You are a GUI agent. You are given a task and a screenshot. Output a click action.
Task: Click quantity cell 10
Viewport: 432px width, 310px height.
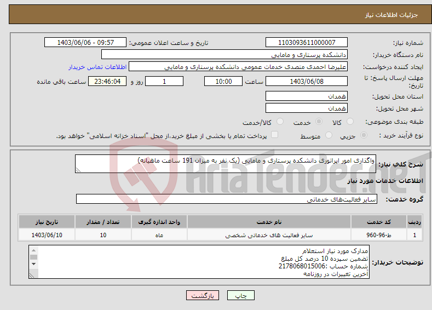tap(103, 235)
